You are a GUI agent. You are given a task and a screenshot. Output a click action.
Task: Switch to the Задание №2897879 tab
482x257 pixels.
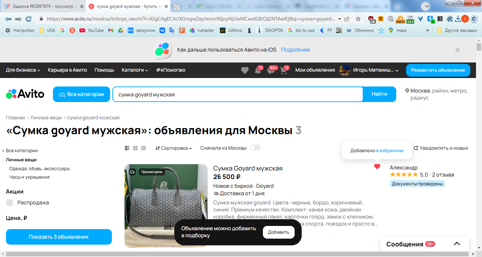[43, 6]
